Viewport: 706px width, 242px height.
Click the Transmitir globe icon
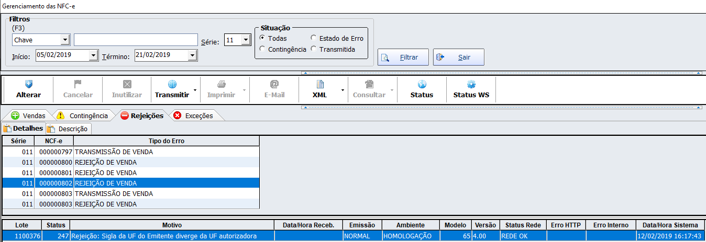coord(172,84)
